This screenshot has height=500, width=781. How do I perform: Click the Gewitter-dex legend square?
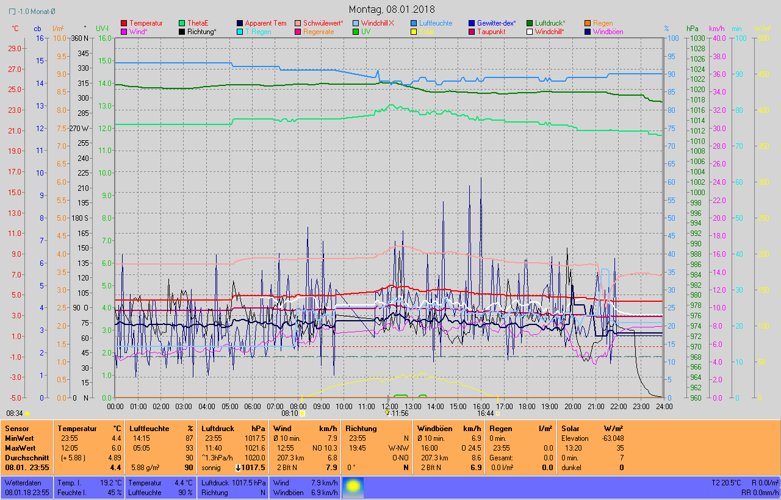(472, 23)
